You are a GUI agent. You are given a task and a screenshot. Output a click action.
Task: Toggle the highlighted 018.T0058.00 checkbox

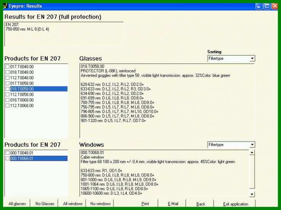pyautogui.click(x=8, y=89)
